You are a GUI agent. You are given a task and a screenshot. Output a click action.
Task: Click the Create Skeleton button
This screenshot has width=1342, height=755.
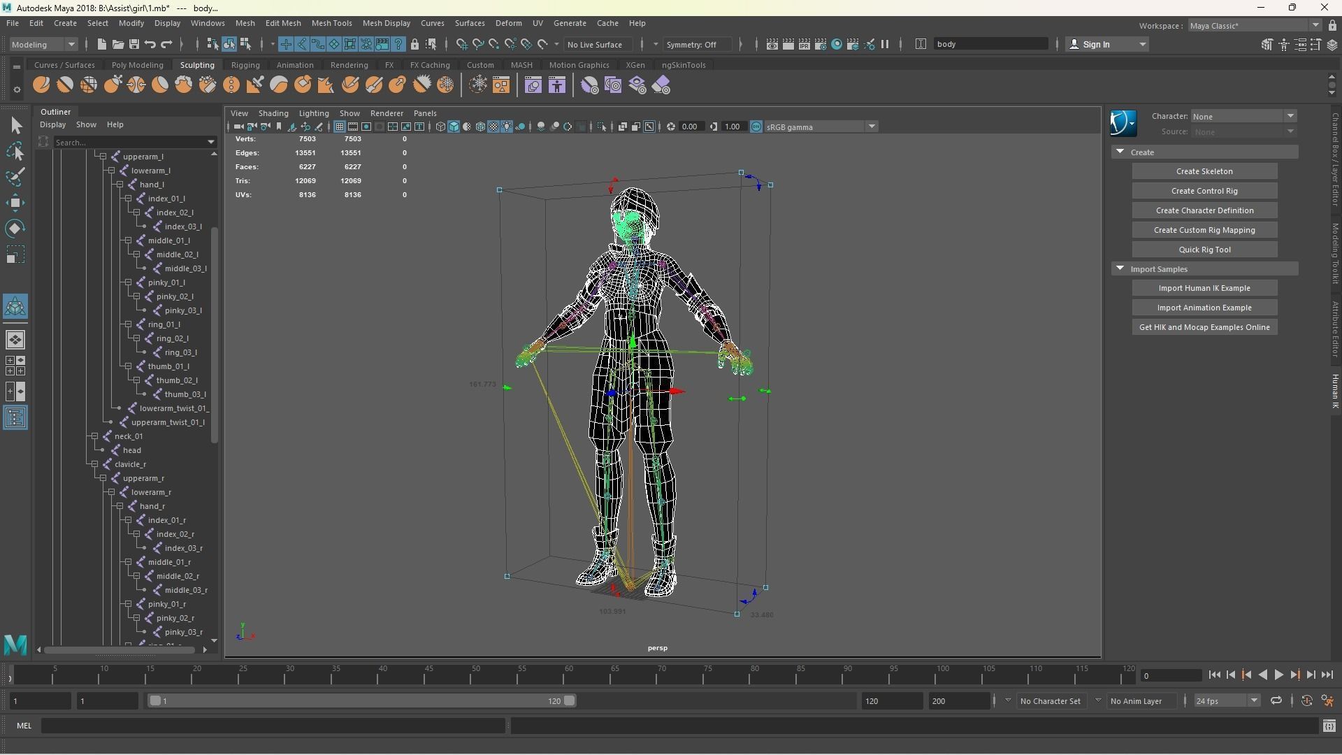[x=1204, y=171]
